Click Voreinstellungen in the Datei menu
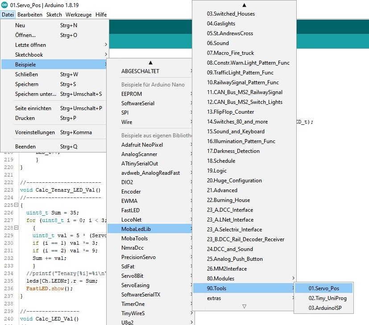Viewport: 369px width, 325px height. (x=35, y=132)
